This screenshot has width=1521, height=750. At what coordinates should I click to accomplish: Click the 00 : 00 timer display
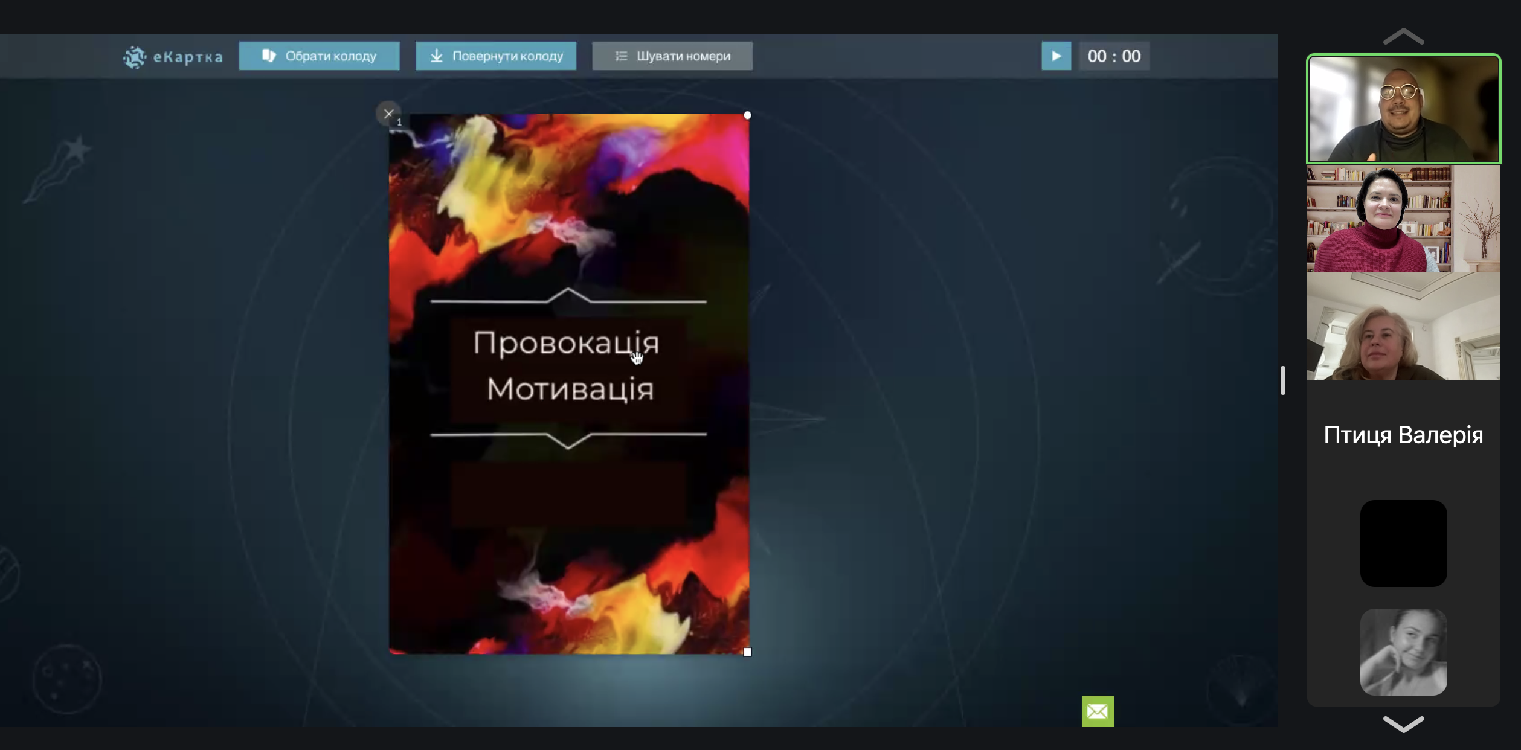point(1114,56)
